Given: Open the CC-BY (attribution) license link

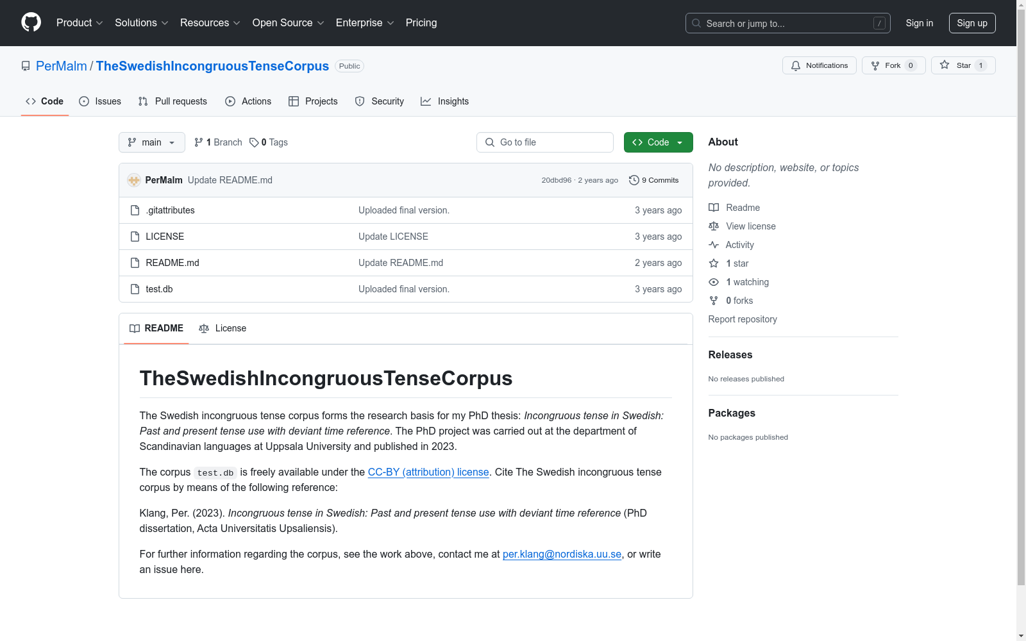Looking at the screenshot, I should tap(428, 472).
